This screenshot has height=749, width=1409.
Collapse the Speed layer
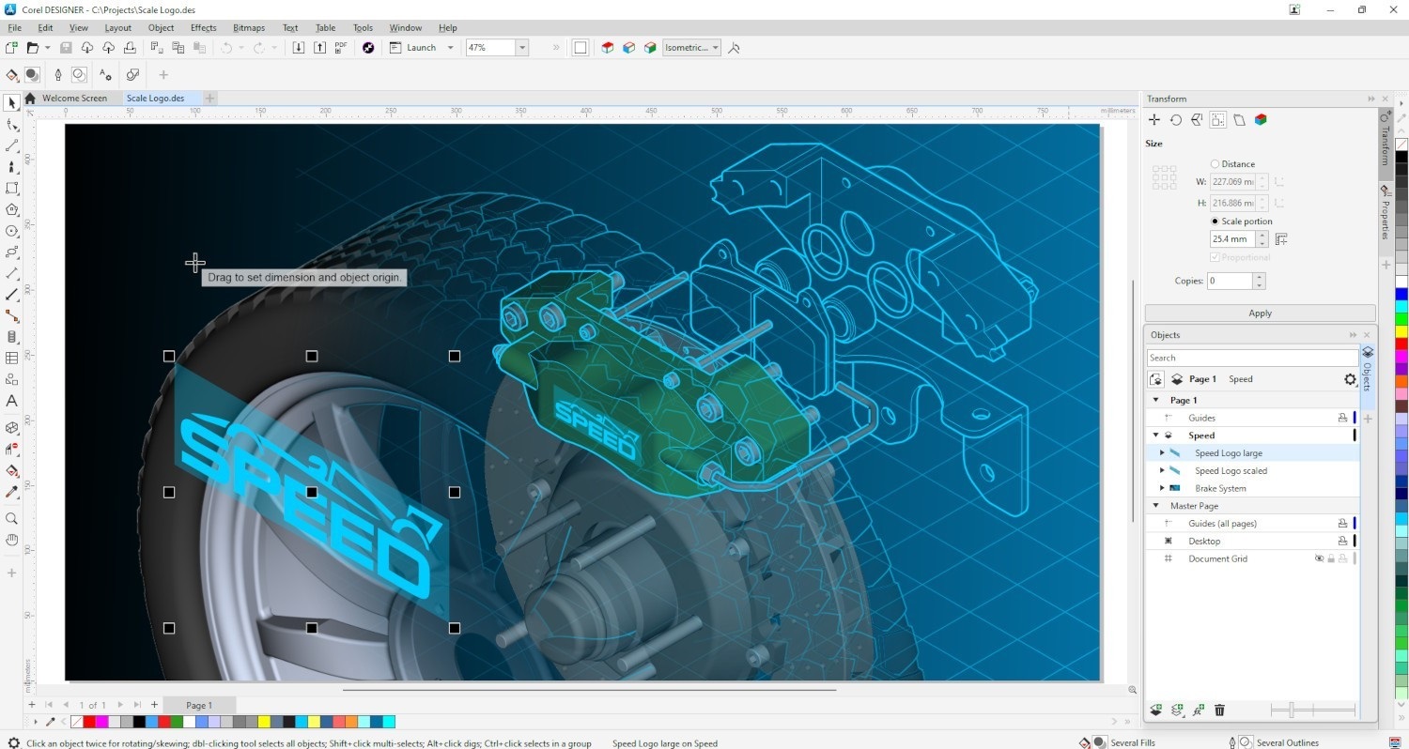[x=1155, y=436]
